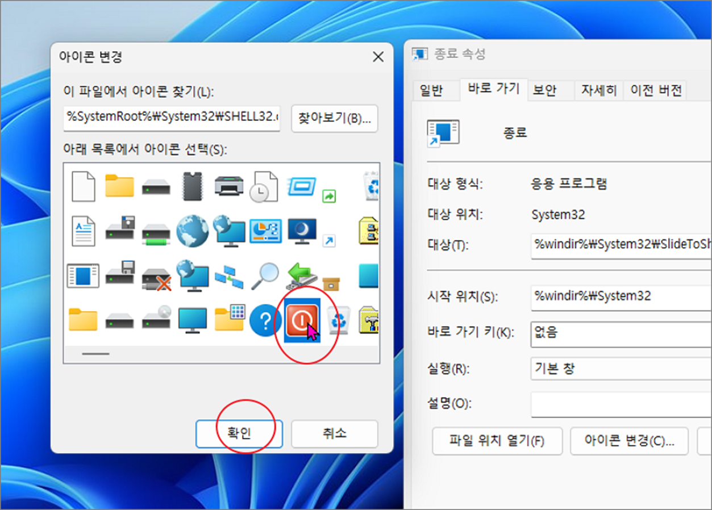Click the 파일 위치 열기(F) button
The width and height of the screenshot is (712, 510).
(x=497, y=441)
